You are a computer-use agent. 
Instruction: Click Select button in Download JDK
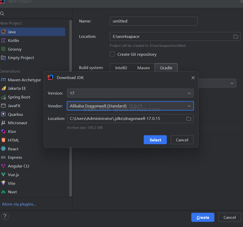coord(155,140)
